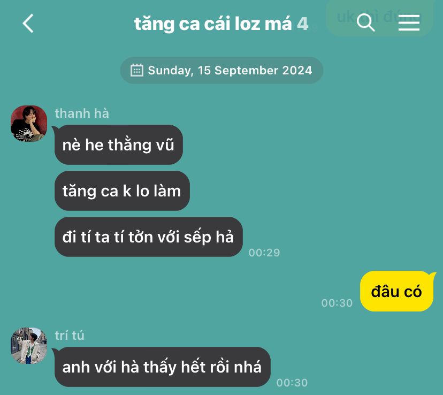
Task: Open the hamburger menu icon
Action: pos(409,22)
